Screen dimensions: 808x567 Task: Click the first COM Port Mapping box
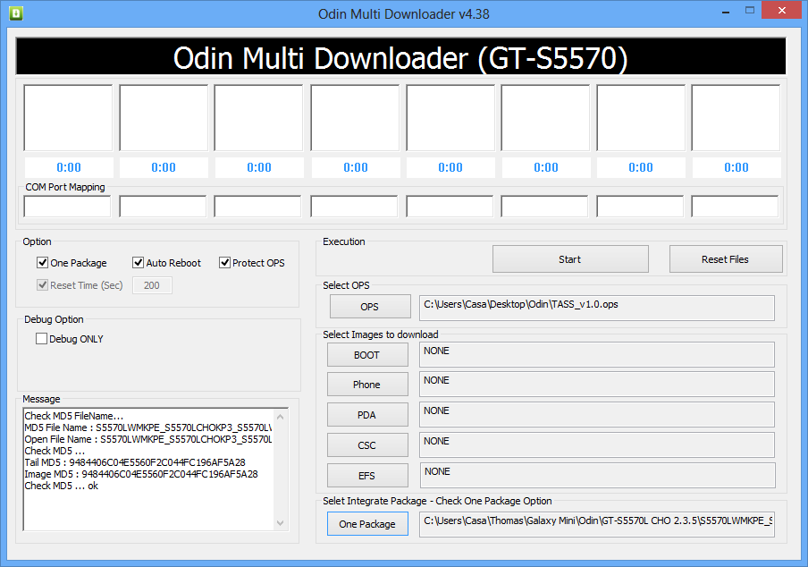(x=67, y=207)
